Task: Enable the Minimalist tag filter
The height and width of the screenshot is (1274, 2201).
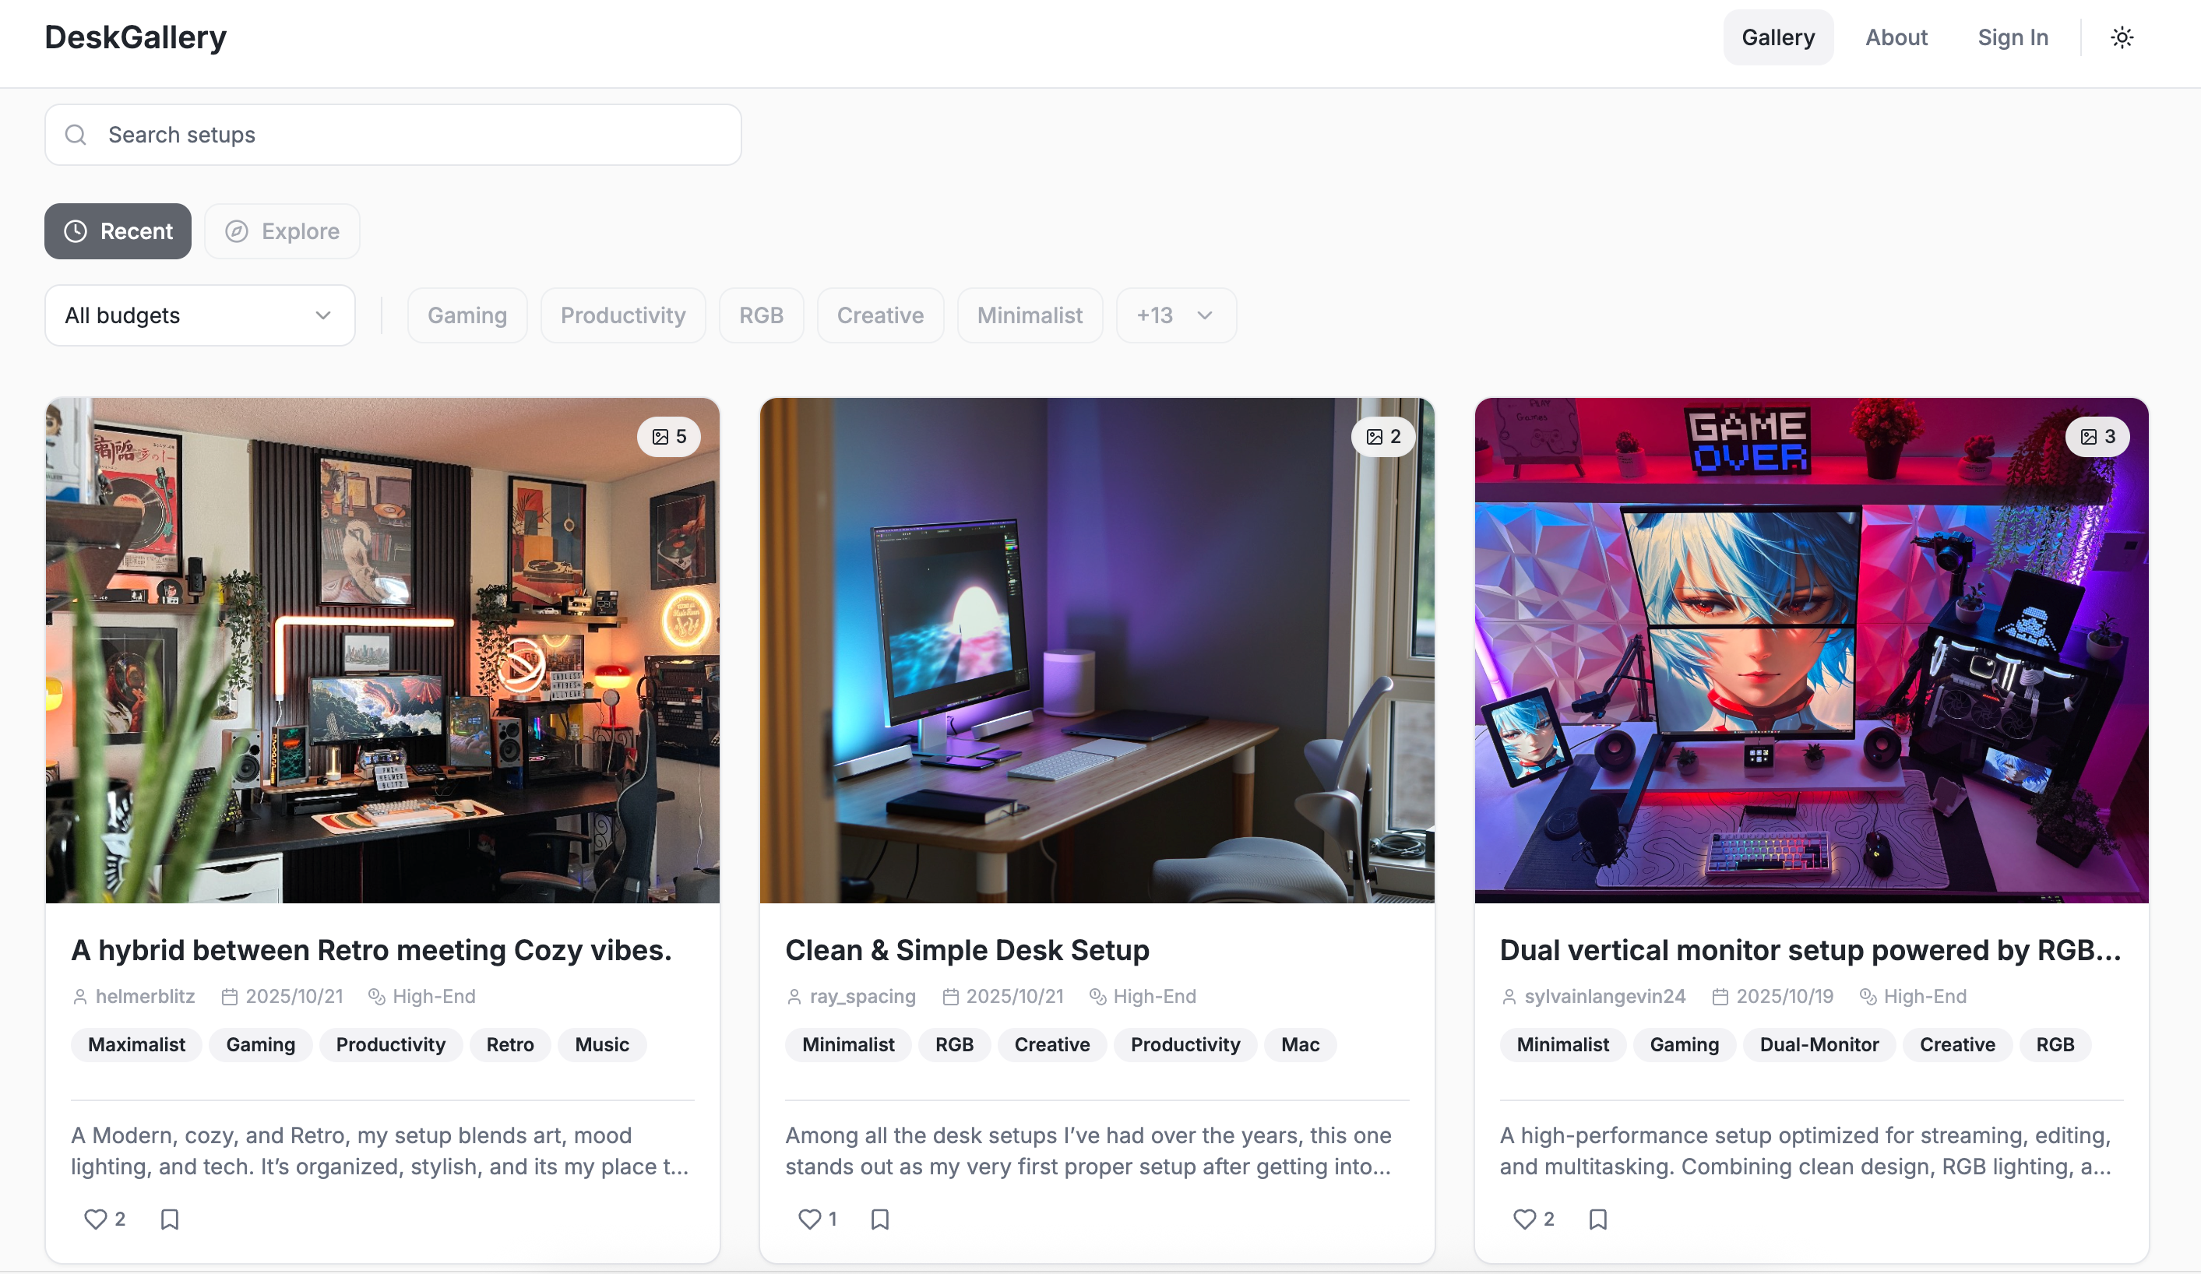Action: coord(1030,315)
